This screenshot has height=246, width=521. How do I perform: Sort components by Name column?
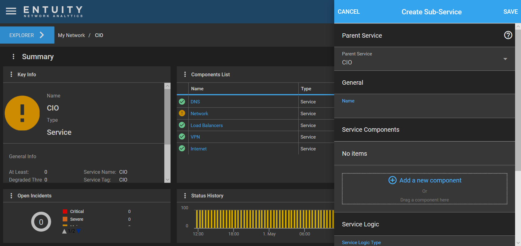point(243,89)
